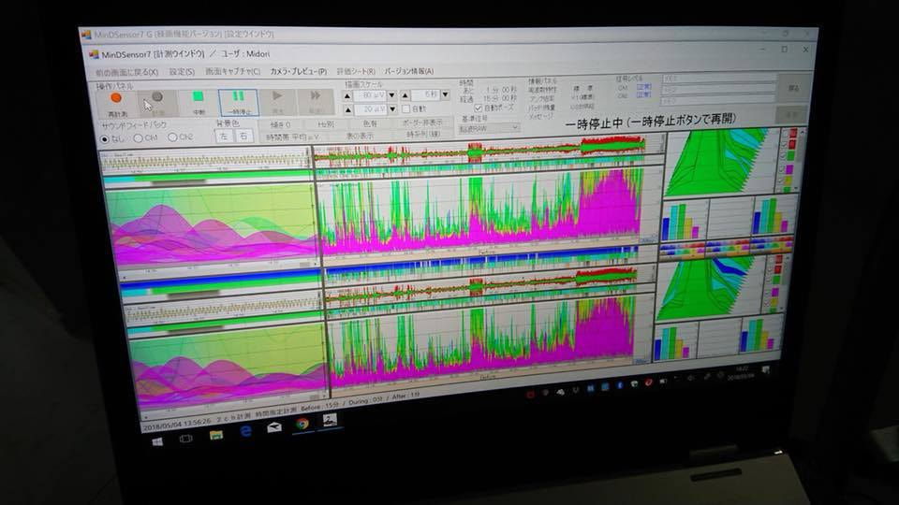
Task: Open File Explorer from the taskbar
Action: 216,433
